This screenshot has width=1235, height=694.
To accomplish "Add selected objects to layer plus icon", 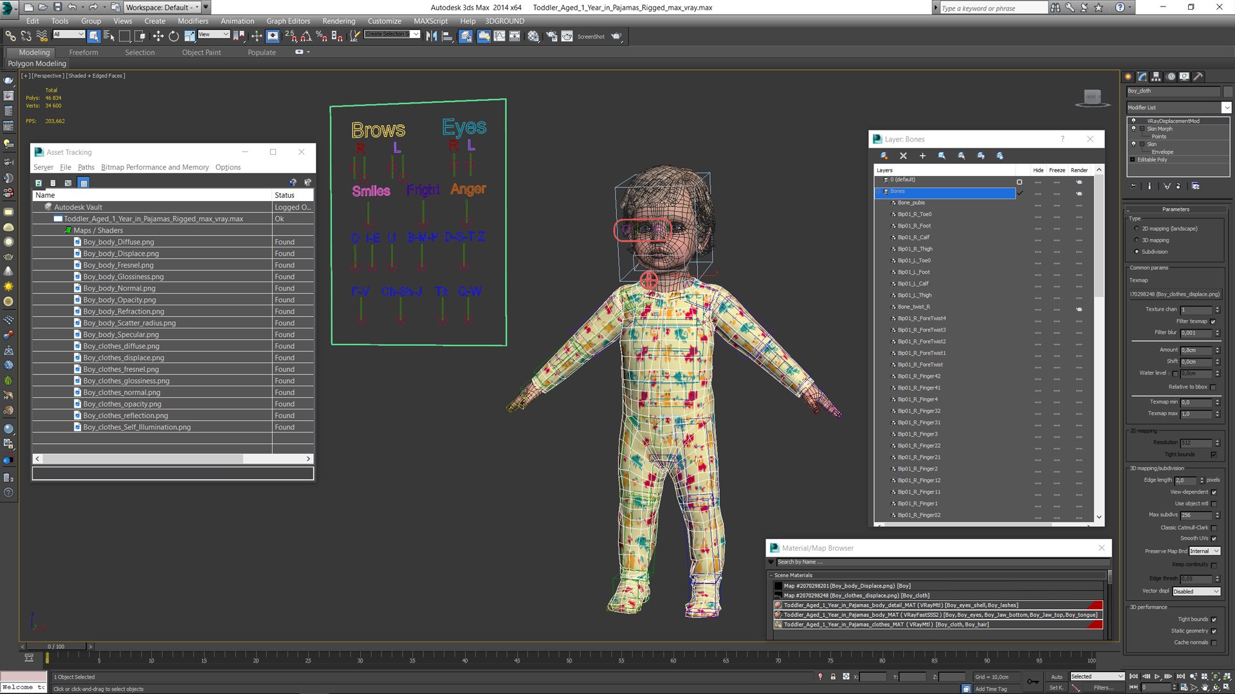I will click(x=922, y=156).
